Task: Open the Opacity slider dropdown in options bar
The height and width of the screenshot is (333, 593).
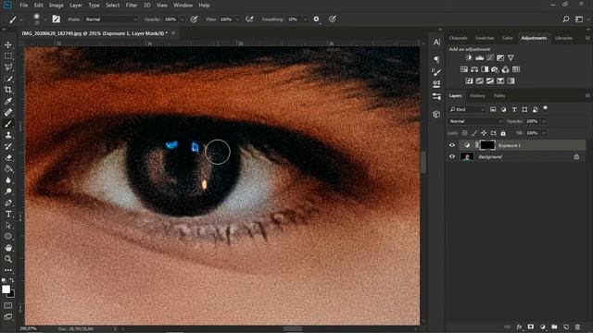Action: 182,19
